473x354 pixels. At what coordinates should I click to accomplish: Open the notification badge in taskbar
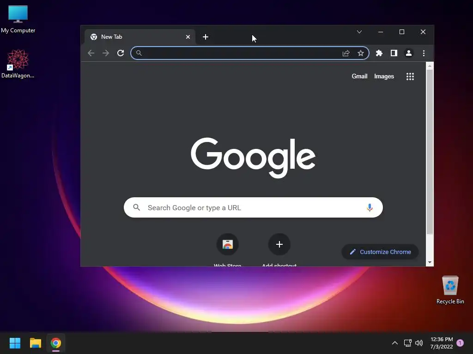pos(460,343)
